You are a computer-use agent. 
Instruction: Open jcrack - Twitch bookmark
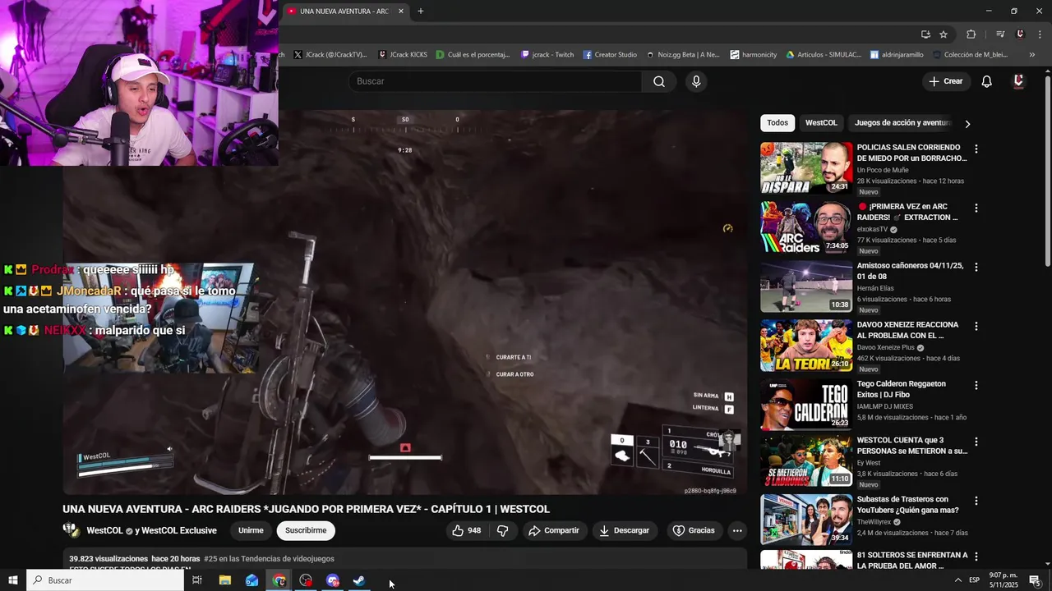[x=547, y=55]
